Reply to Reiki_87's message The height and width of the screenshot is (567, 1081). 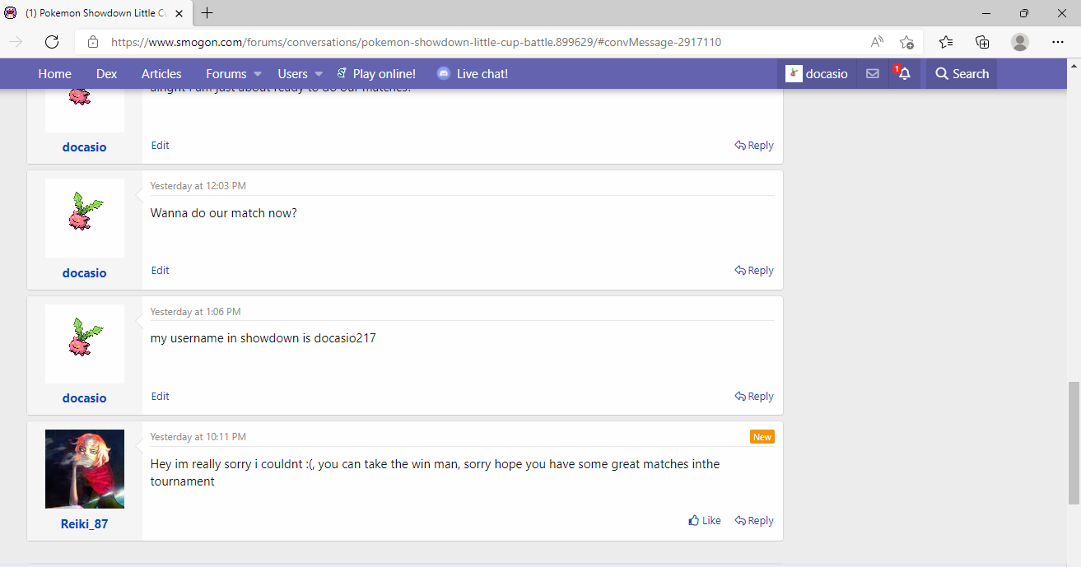click(754, 521)
